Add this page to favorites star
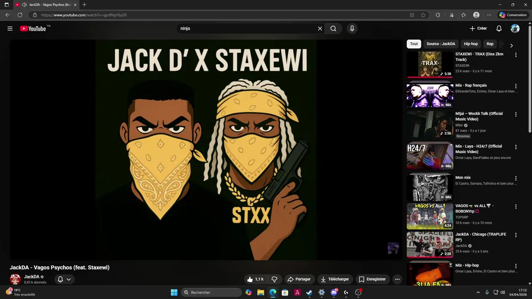 423,15
